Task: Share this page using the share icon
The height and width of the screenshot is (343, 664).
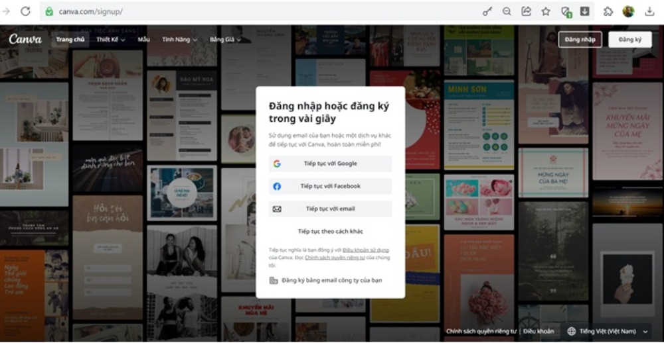Action: pos(526,11)
